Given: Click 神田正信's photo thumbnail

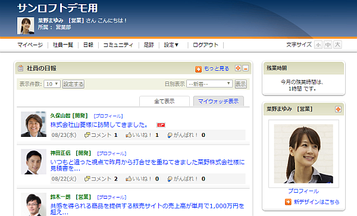Looking at the screenshot, I should pyautogui.click(x=34, y=162).
